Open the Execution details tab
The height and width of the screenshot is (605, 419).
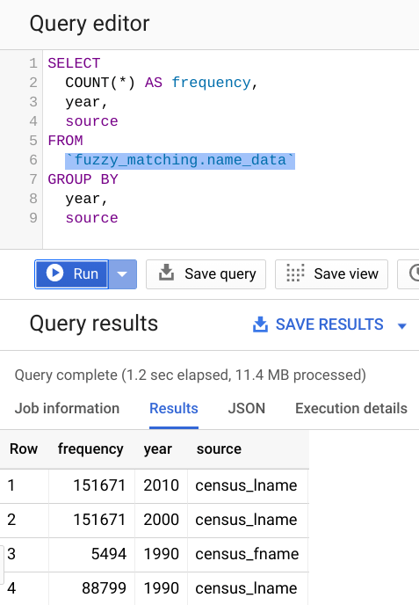[x=351, y=408]
